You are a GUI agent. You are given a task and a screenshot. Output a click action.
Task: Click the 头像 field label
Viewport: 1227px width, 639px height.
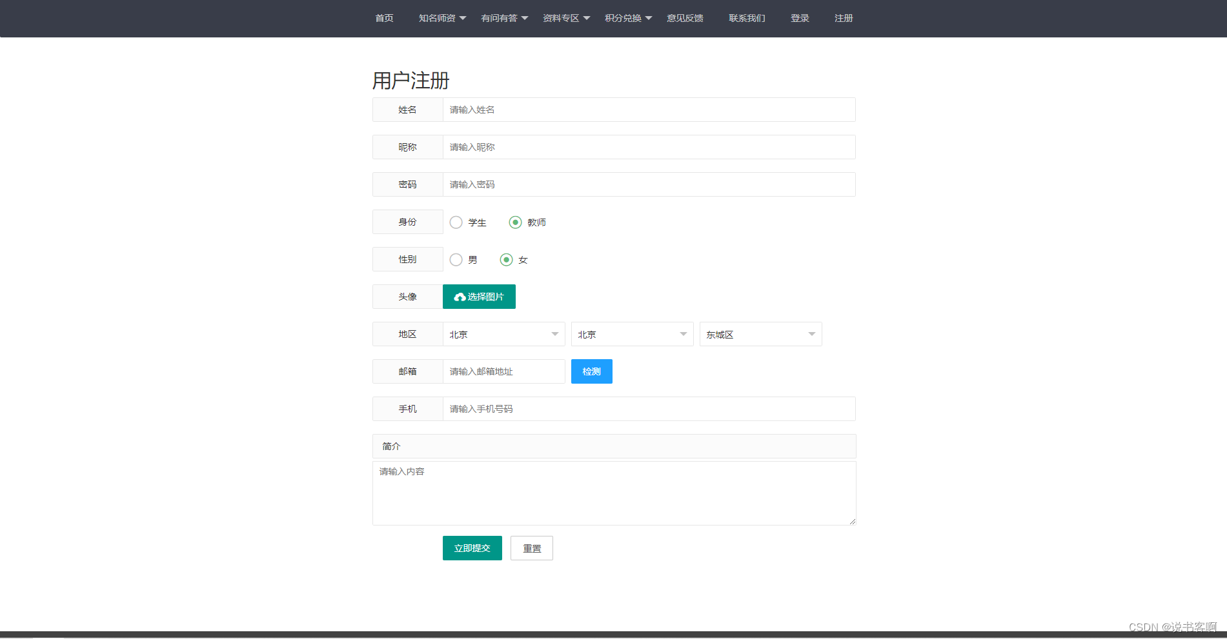(x=408, y=297)
